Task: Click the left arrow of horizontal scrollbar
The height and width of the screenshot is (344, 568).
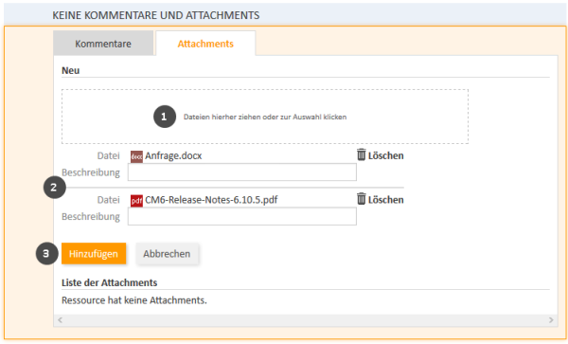Action: [61, 319]
